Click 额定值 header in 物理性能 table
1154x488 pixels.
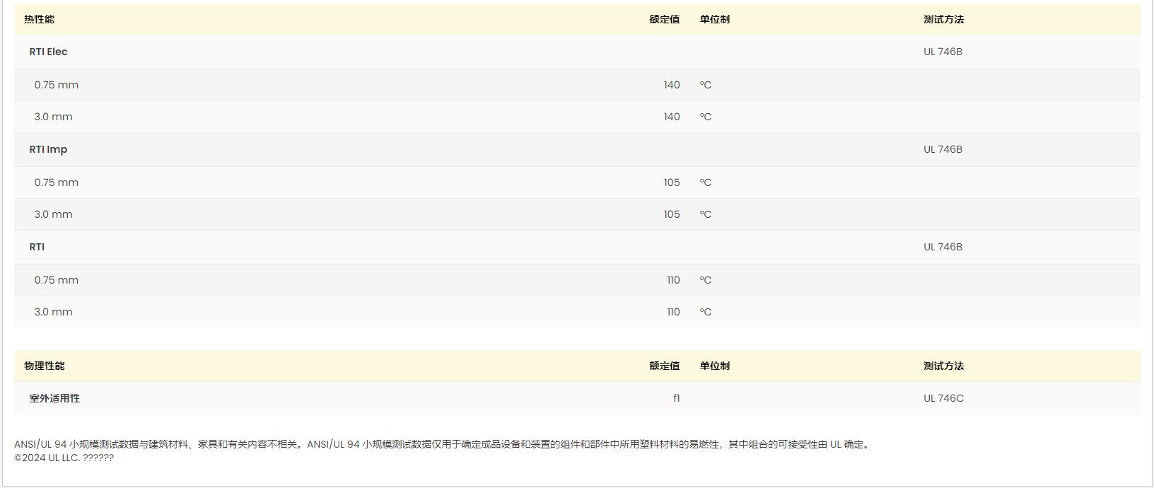[664, 366]
